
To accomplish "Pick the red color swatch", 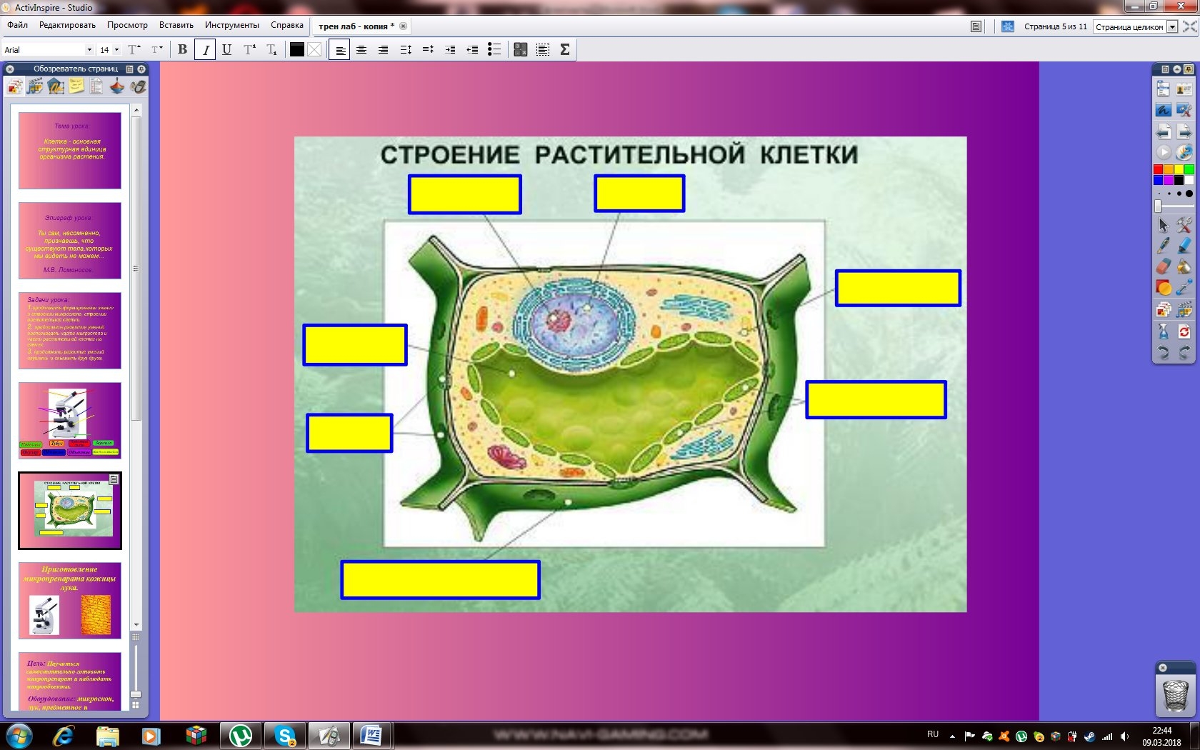I will (x=1158, y=169).
